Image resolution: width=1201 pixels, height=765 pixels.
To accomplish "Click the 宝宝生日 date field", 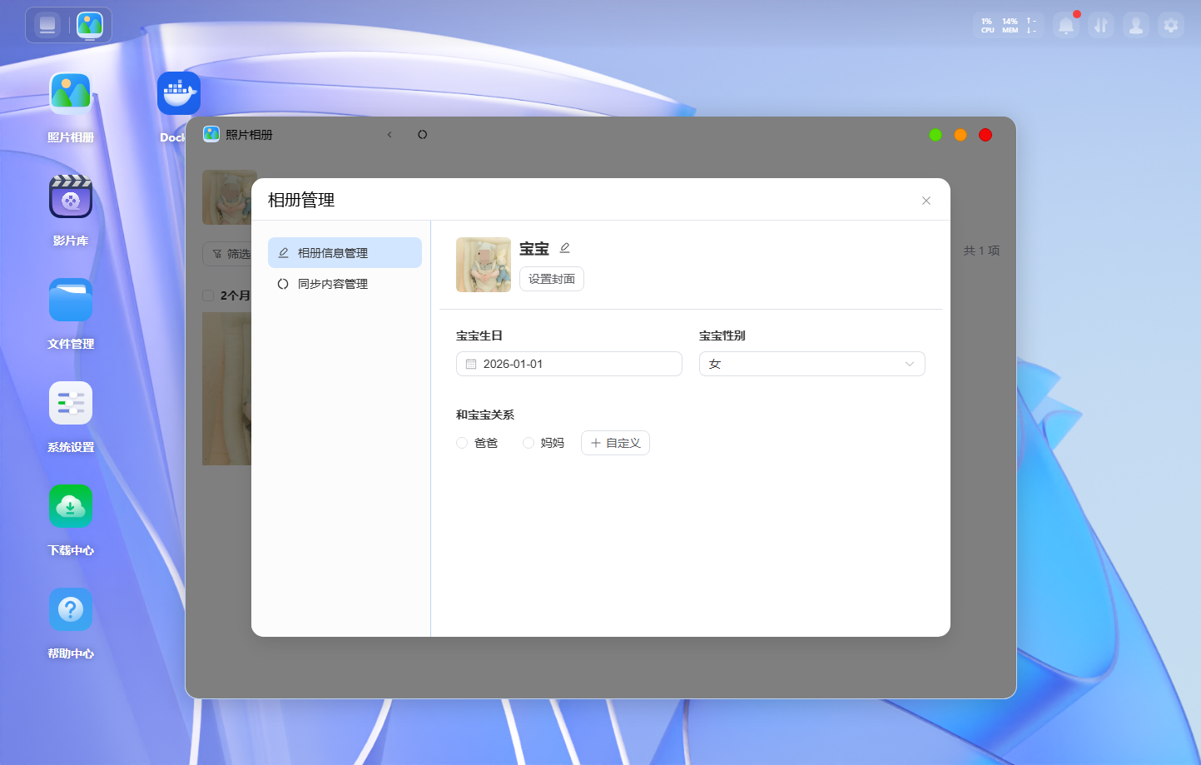I will (569, 364).
